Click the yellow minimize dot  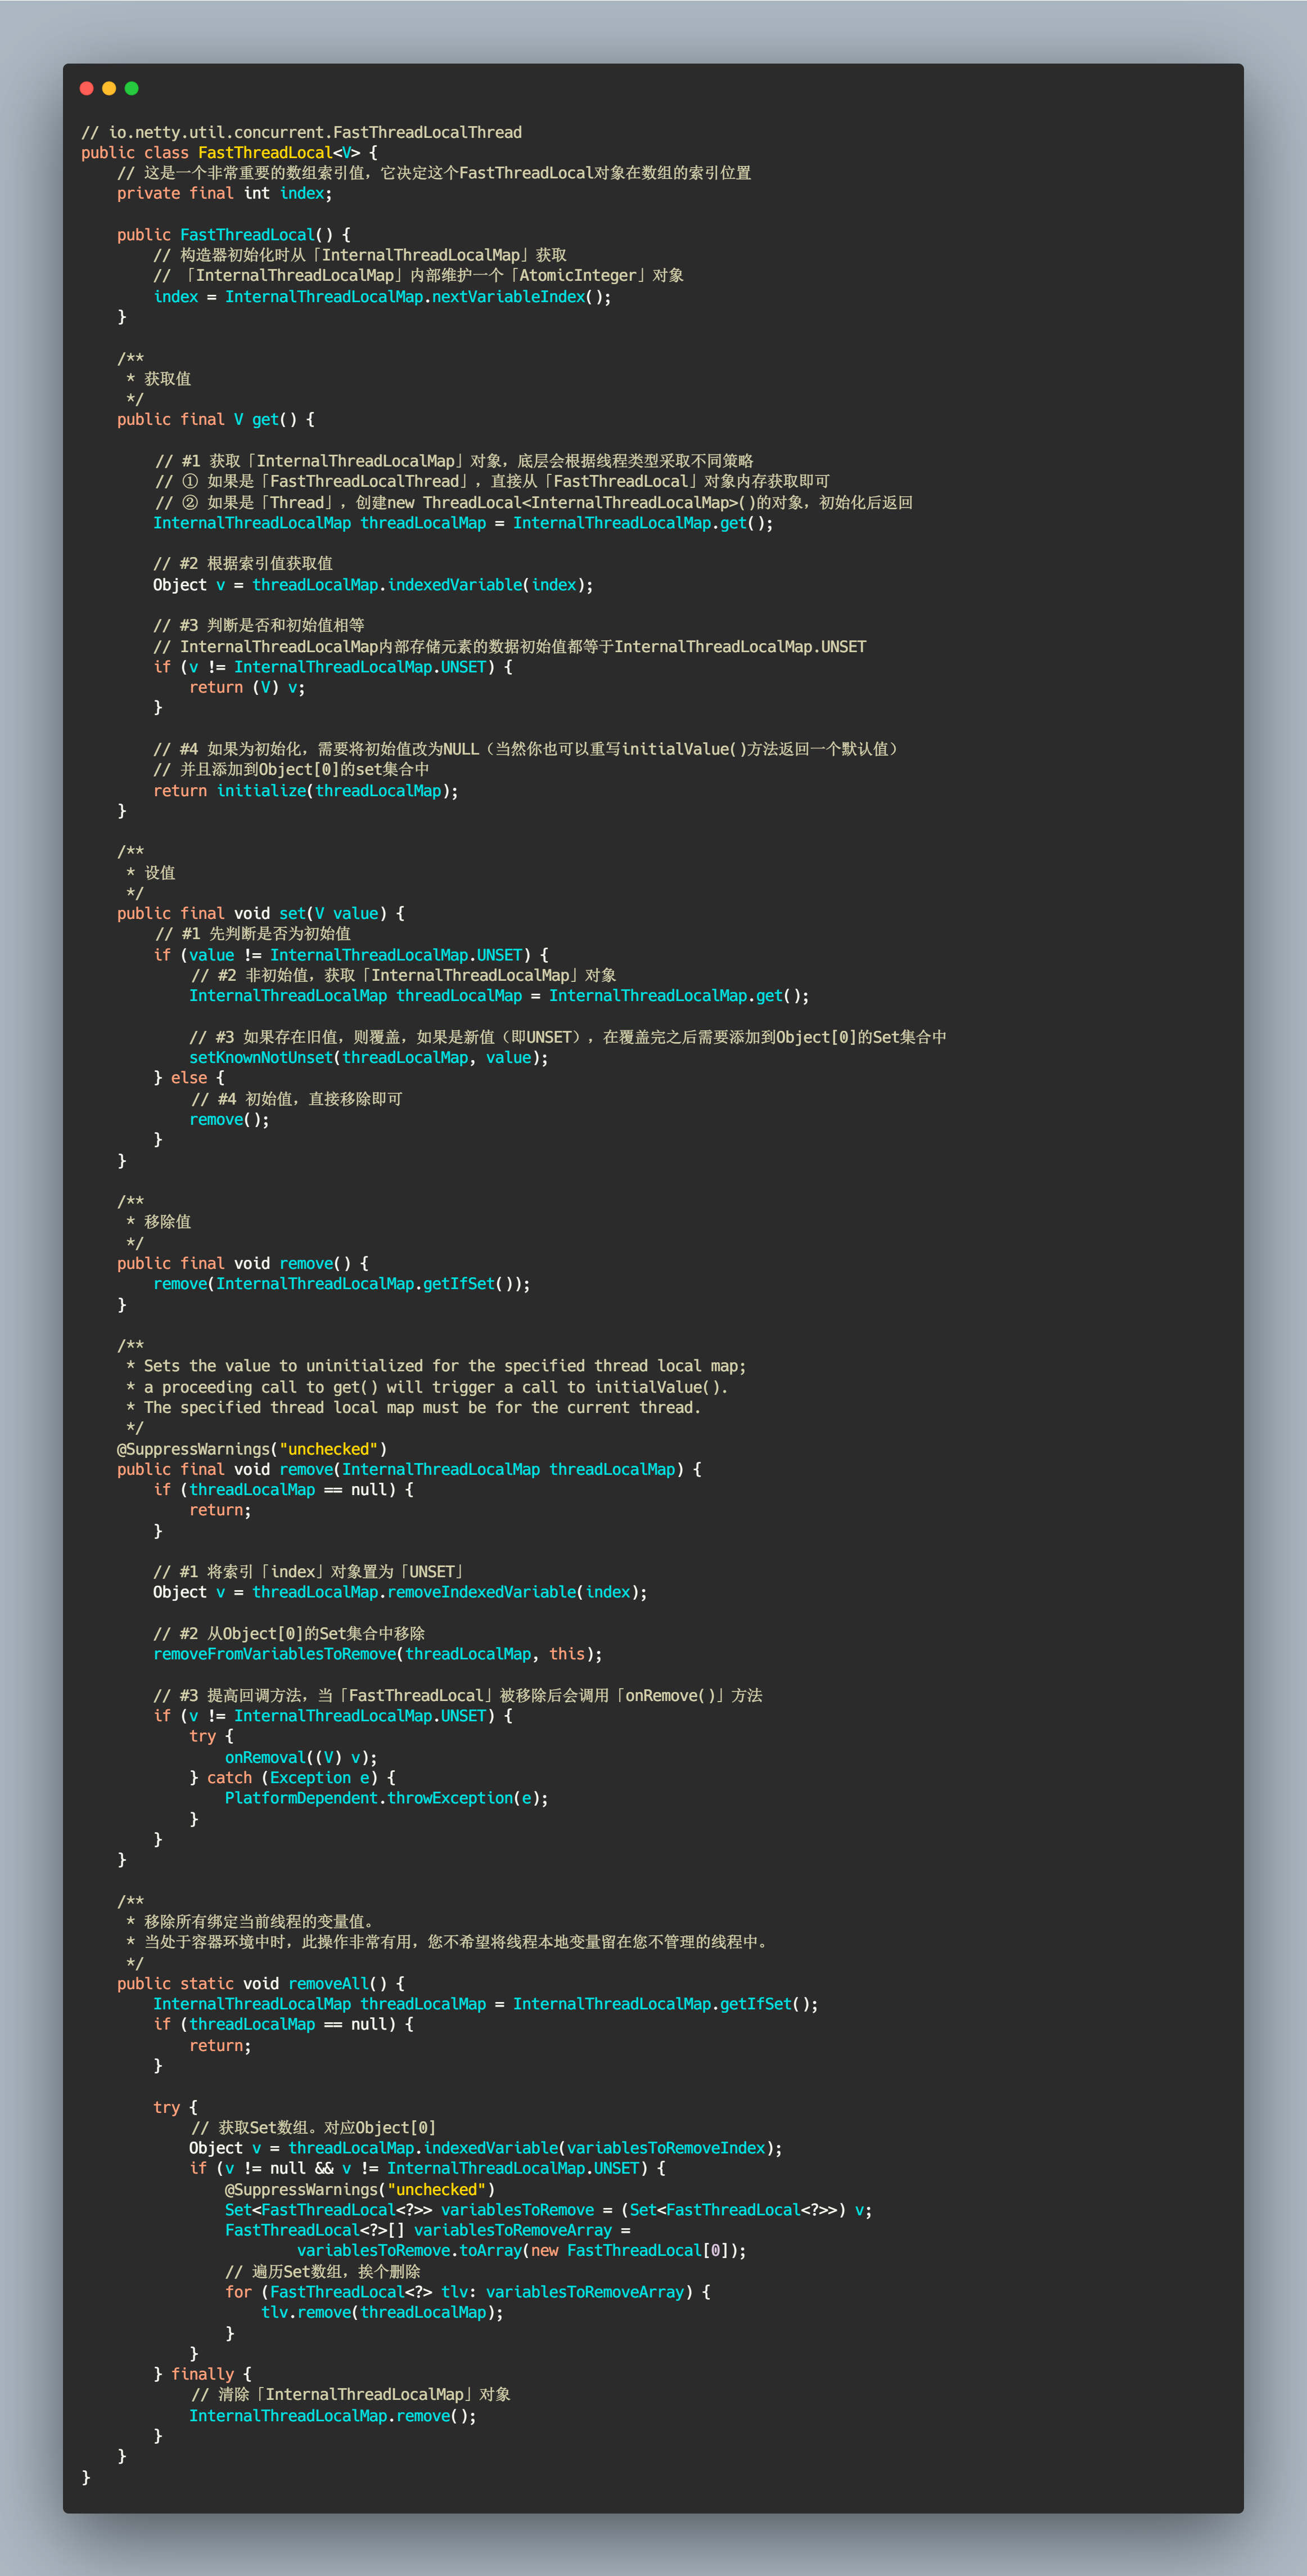pos(109,89)
